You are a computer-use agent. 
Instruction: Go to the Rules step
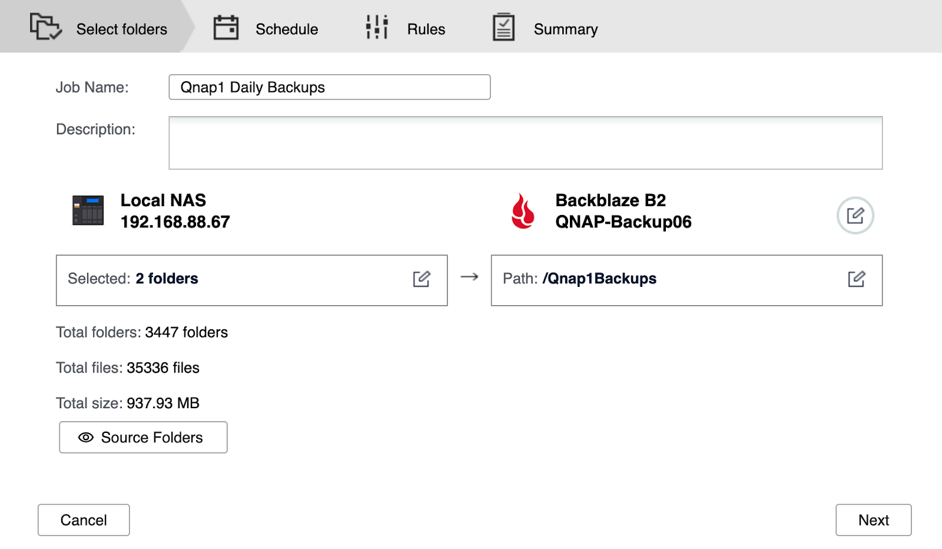pyautogui.click(x=405, y=28)
